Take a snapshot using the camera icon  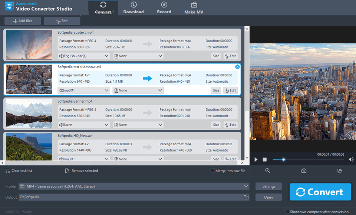(x=304, y=171)
